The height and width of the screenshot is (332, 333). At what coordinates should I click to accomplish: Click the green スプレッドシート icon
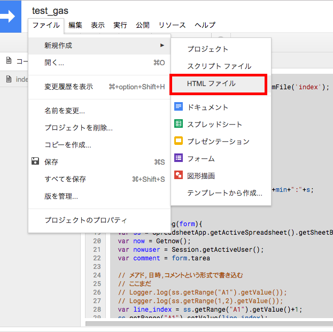[x=179, y=123]
